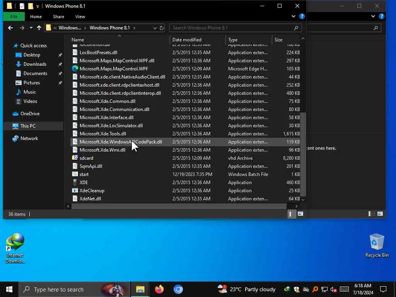The height and width of the screenshot is (297, 396).
Task: Click the search magnifier icon
Action: click(x=296, y=28)
